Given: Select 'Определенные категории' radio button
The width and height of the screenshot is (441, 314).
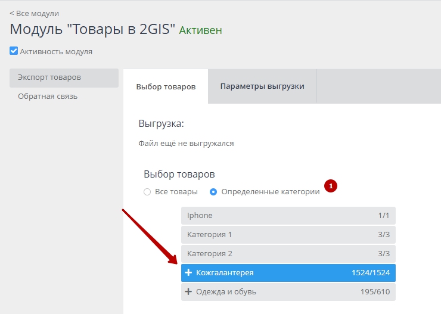Looking at the screenshot, I should tap(213, 192).
